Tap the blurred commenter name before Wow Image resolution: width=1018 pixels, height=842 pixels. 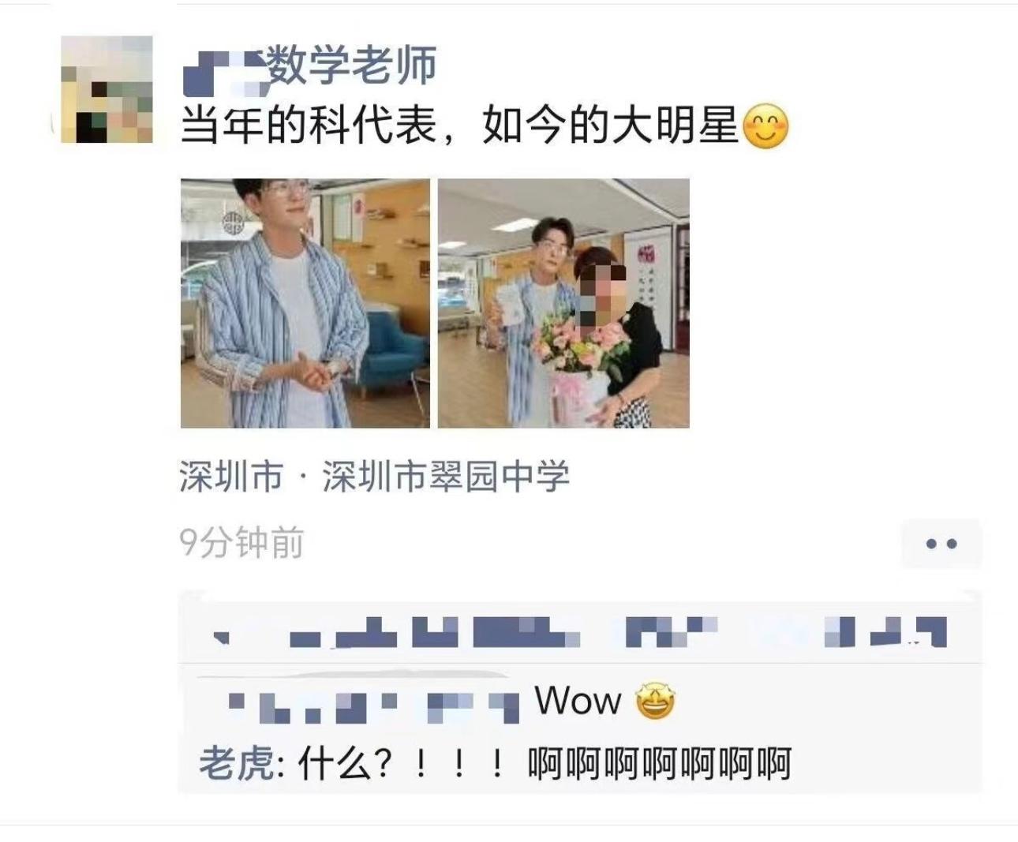pos(372,706)
